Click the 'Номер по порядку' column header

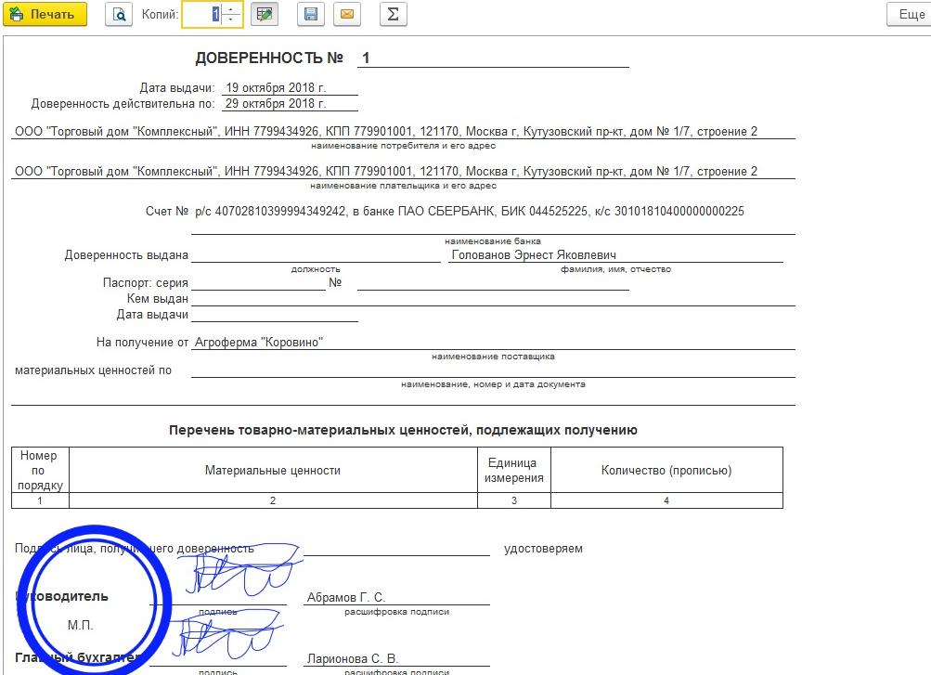40,470
